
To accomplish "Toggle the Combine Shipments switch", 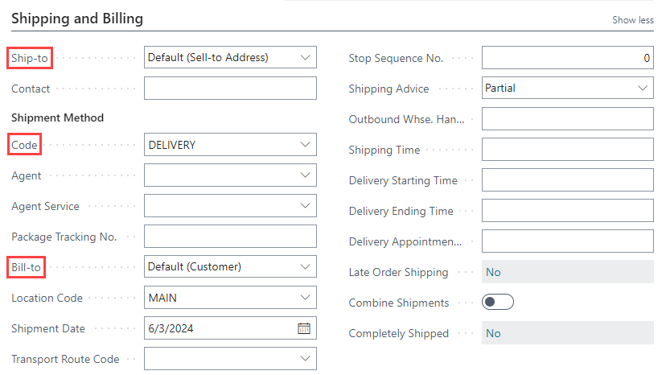I will click(x=497, y=303).
